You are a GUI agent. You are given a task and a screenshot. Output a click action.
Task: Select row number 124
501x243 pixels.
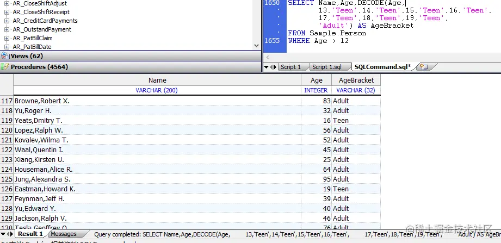(7, 170)
